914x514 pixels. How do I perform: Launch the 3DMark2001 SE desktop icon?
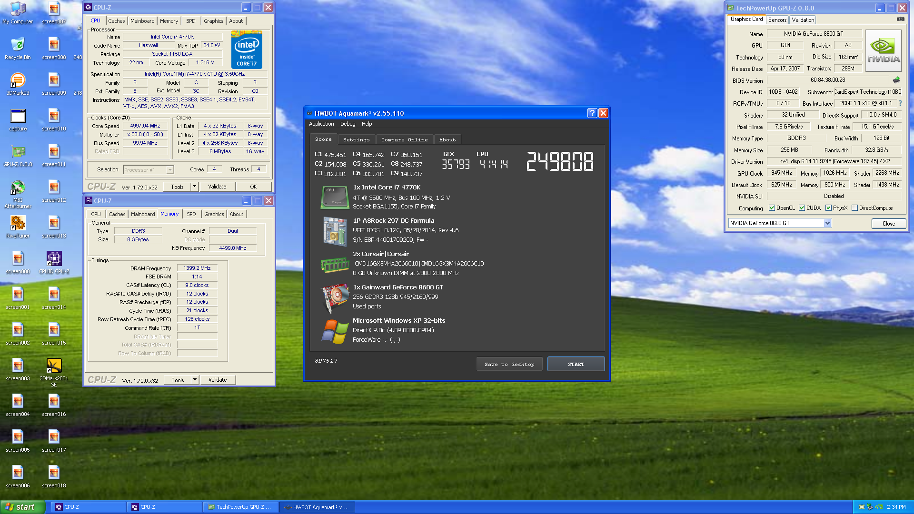(54, 372)
